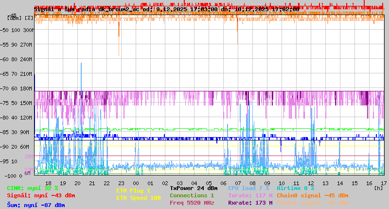Image resolution: width=389 pixels, height=209 pixels.
Task: Click the 20 hour tick on time axis
Action: coord(78,183)
